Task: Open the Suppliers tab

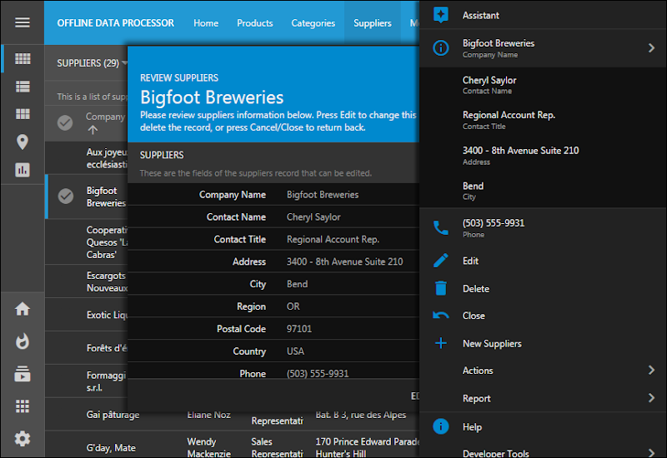Action: (372, 23)
